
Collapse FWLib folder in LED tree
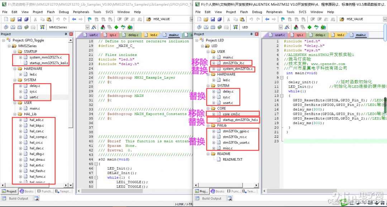208,126
